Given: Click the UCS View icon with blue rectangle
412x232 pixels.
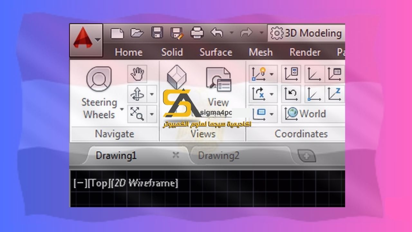Looking at the screenshot, I should coord(258,113).
